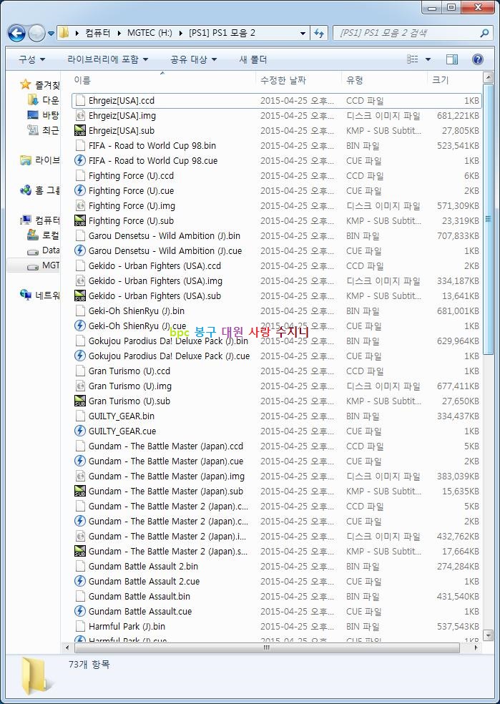This screenshot has height=704, width=500.
Task: Select the MGTEC drive in sidebar
Action: coord(43,265)
